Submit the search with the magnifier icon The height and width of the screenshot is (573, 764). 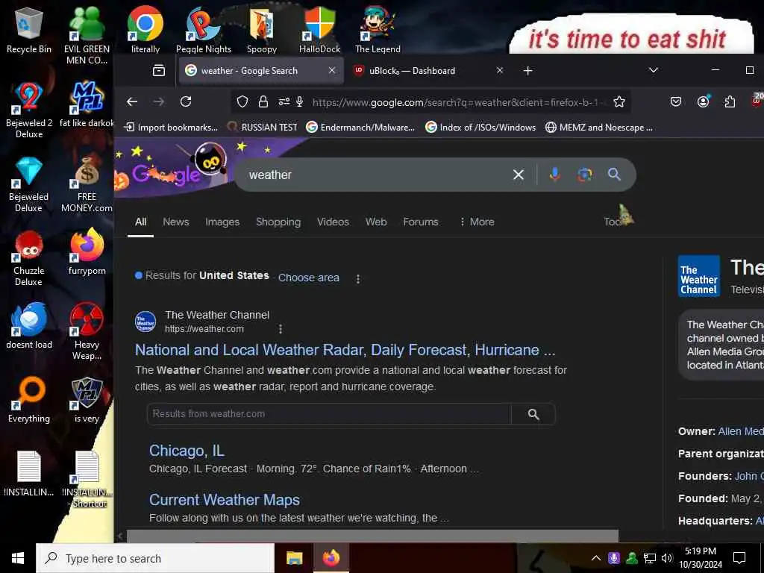pyautogui.click(x=615, y=175)
